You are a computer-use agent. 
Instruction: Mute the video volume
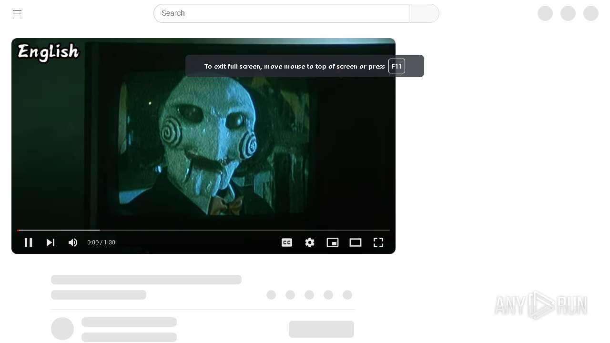pos(73,242)
